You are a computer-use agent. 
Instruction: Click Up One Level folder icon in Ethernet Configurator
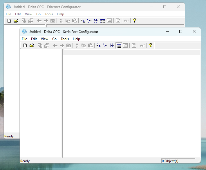[x=53, y=21]
